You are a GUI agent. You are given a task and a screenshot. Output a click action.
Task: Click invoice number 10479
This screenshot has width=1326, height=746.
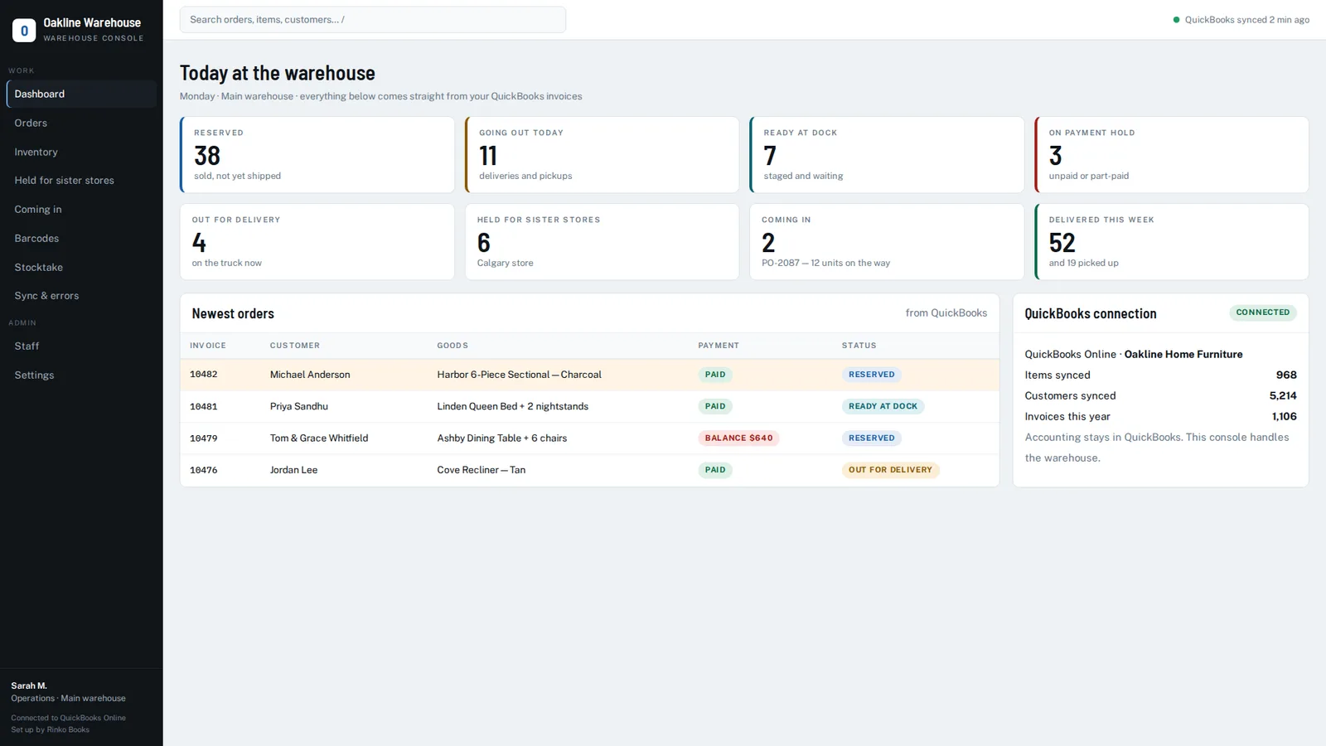tap(204, 438)
